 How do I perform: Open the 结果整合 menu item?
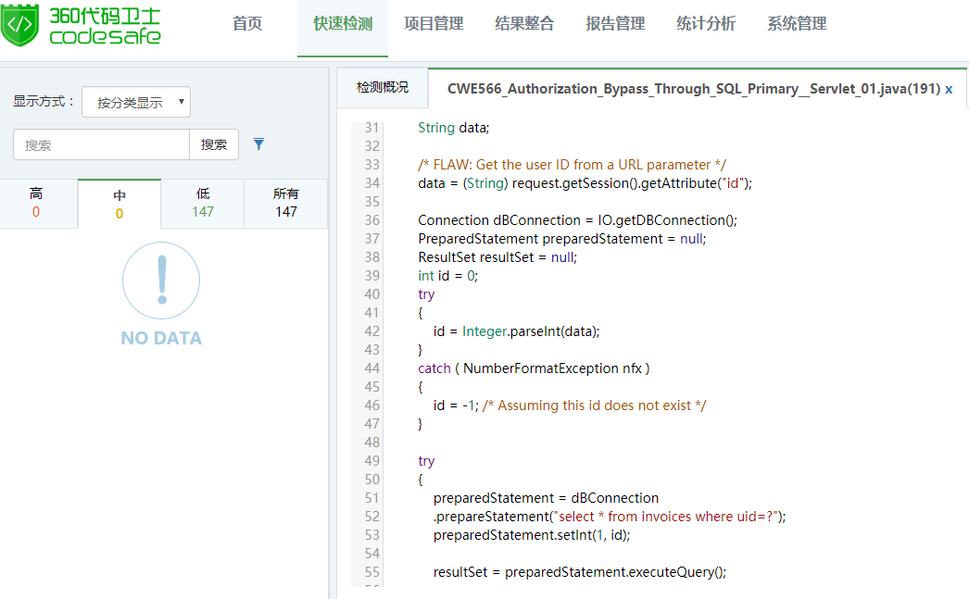tap(524, 24)
